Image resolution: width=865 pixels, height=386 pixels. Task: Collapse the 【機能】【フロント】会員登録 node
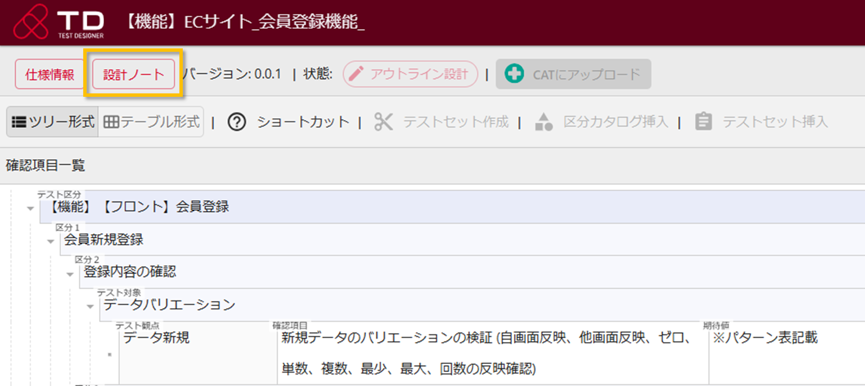(30, 209)
